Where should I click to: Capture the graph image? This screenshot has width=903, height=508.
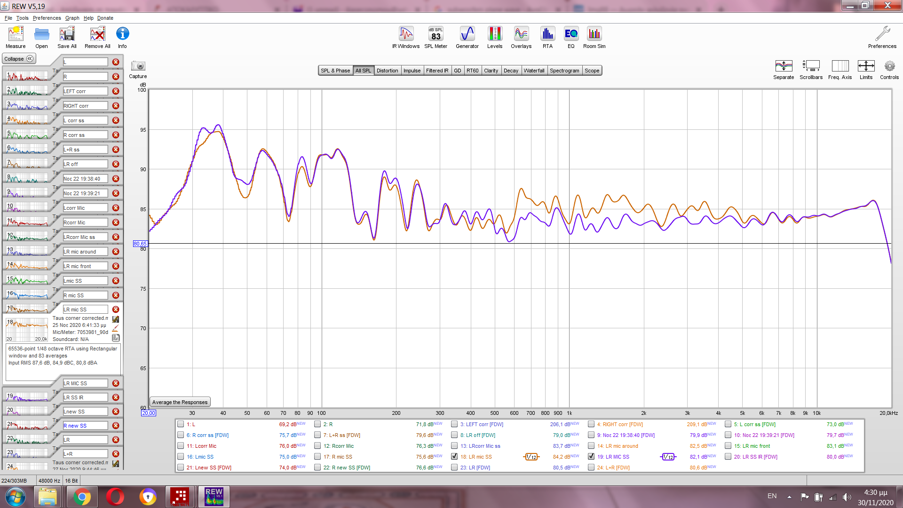point(138,69)
